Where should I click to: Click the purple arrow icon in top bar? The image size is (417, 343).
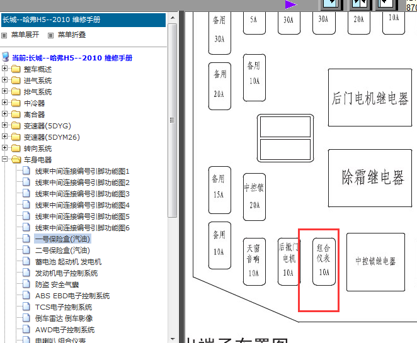point(291,4)
